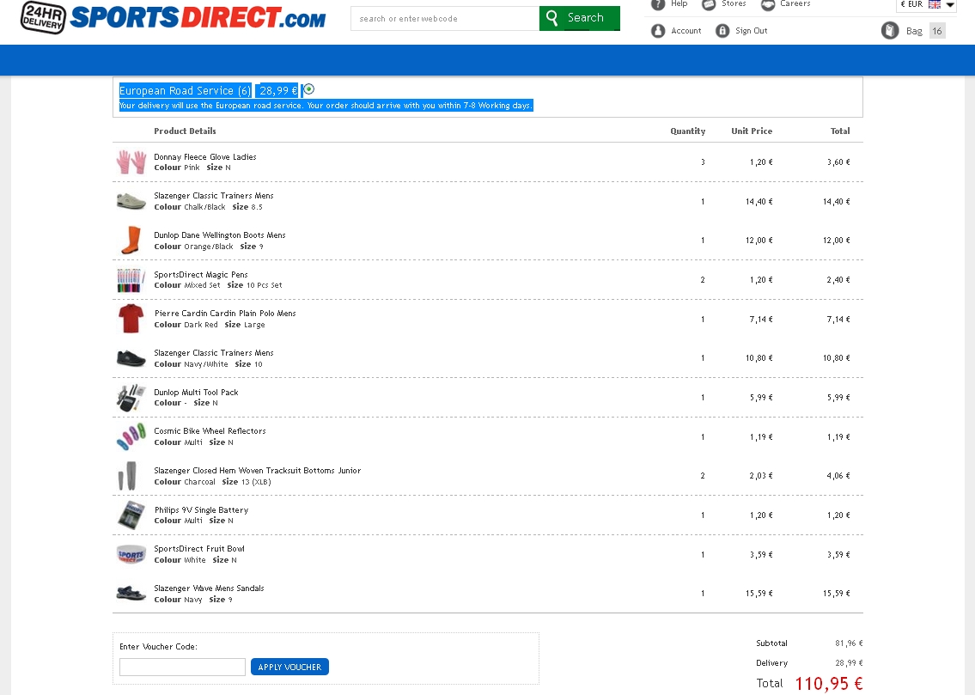Click the SportsDirect.com logo
This screenshot has height=695, width=975.
(198, 17)
